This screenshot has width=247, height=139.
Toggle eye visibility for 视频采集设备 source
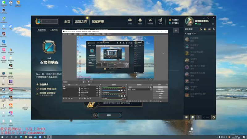(97, 92)
